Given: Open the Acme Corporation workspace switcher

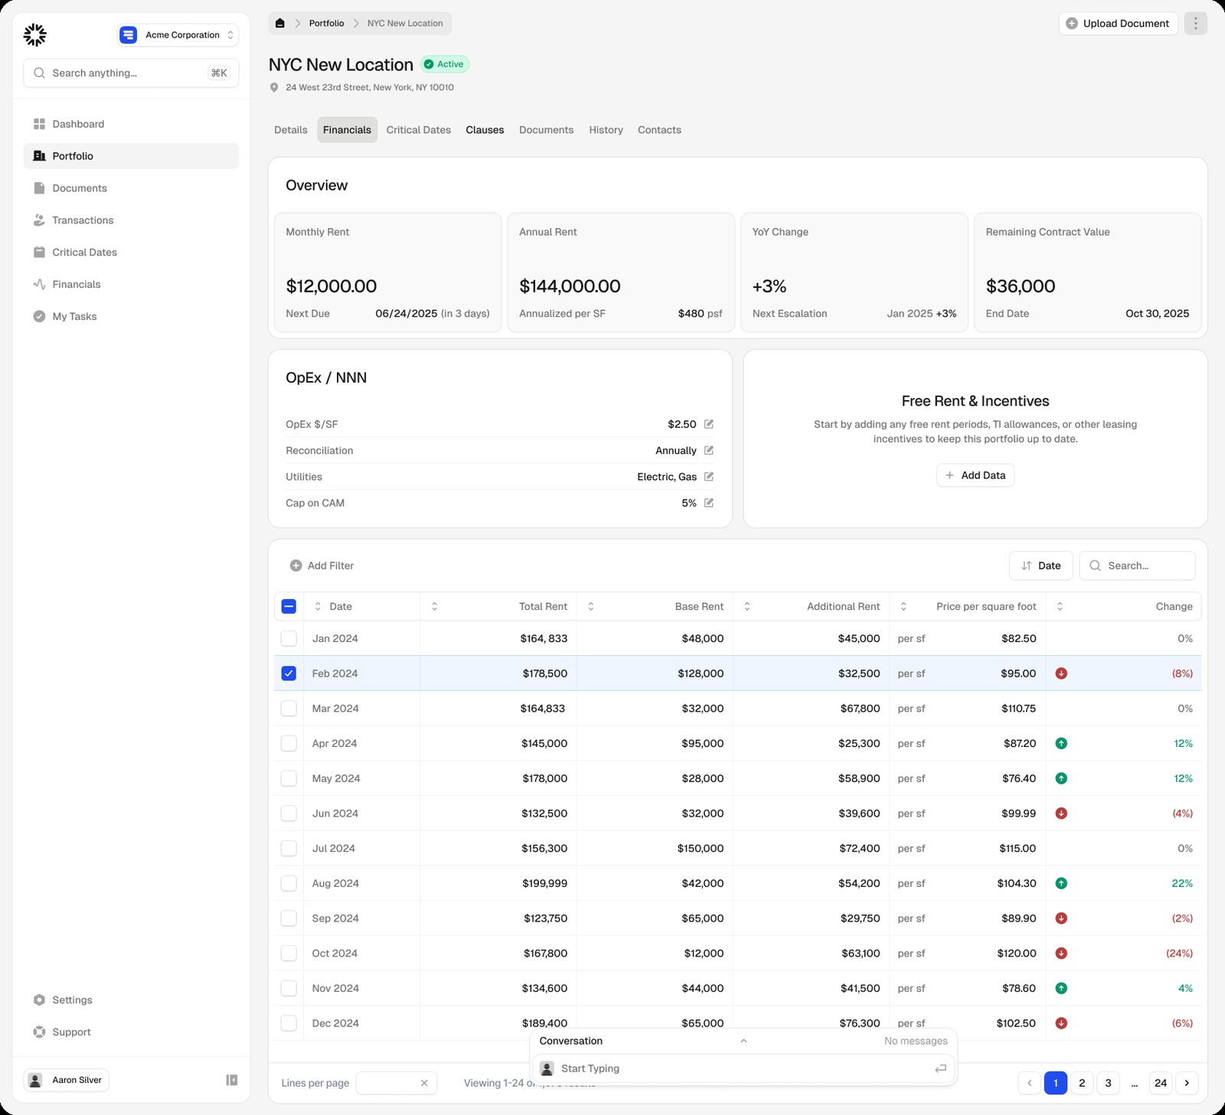Looking at the screenshot, I should point(178,35).
